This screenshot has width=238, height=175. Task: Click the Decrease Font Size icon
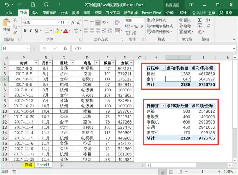pos(79,23)
